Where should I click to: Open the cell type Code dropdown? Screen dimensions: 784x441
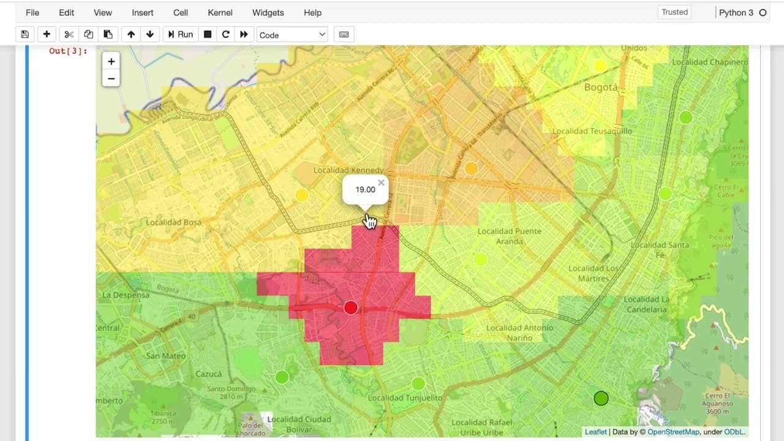(292, 35)
